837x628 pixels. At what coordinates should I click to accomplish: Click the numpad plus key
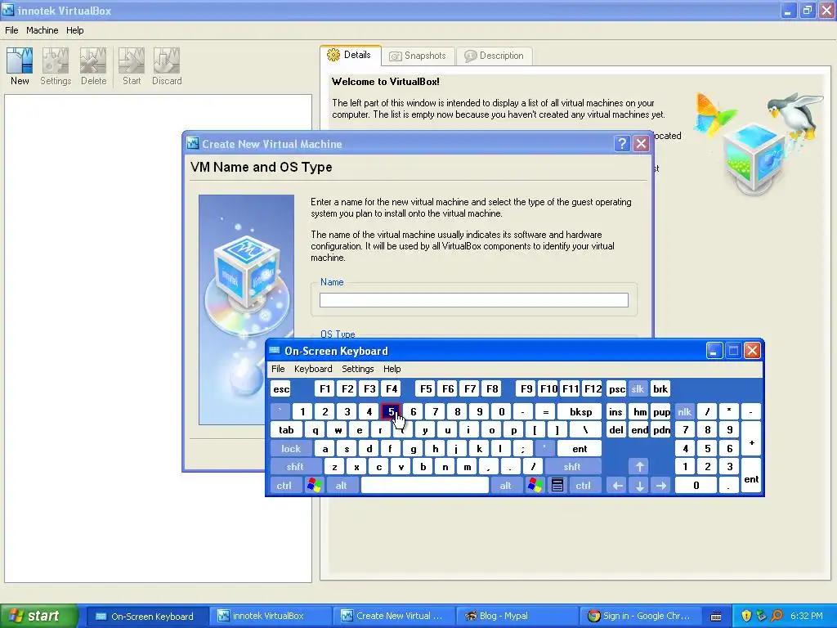751,439
